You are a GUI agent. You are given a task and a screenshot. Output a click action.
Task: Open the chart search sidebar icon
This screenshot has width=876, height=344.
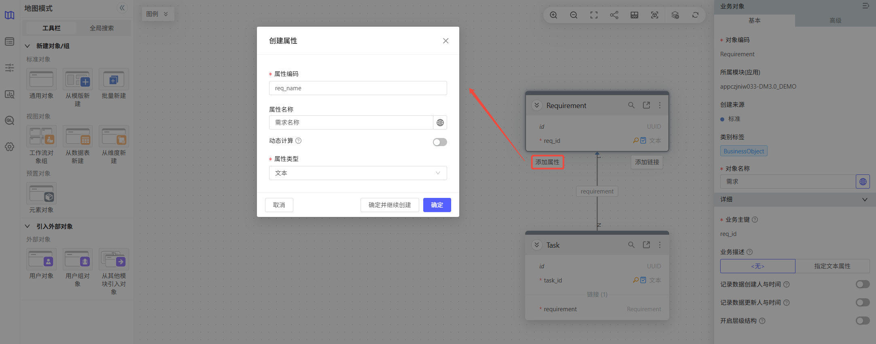9,94
